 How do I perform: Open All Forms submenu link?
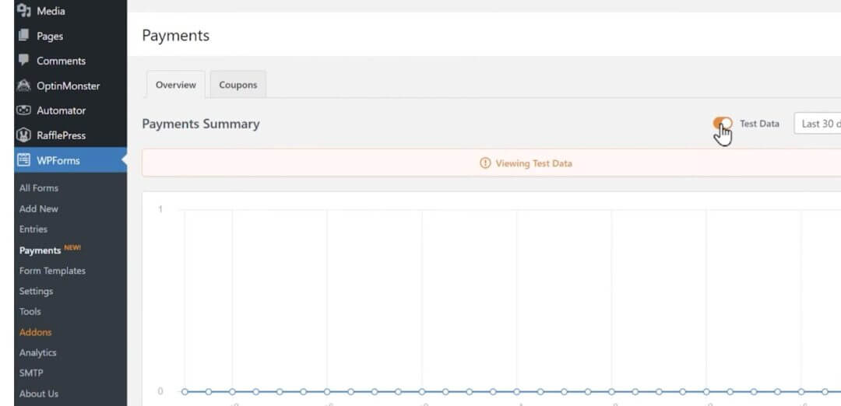click(39, 187)
